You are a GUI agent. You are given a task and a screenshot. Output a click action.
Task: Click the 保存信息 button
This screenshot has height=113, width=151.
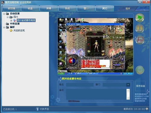[140, 86]
